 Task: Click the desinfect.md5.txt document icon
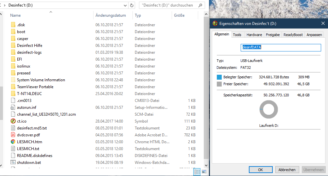(x=13, y=128)
